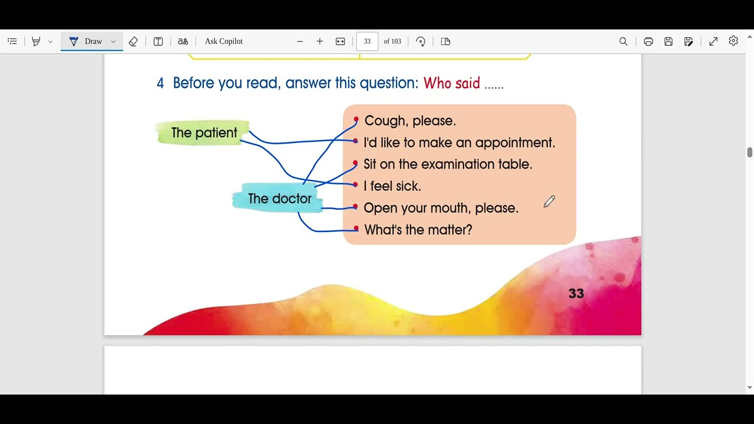Edit the page number field showing 33
This screenshot has width=754, height=424.
coord(367,41)
